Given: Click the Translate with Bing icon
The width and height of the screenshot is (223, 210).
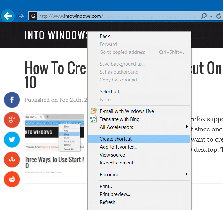Looking at the screenshot, I should click(93, 119).
